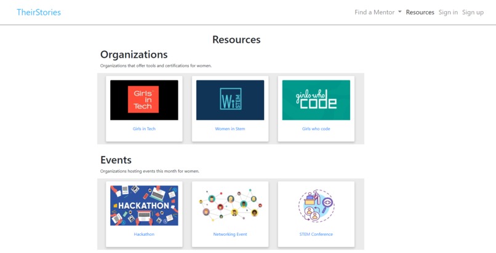Open the Sign up page
The width and height of the screenshot is (496, 253).
tap(473, 12)
